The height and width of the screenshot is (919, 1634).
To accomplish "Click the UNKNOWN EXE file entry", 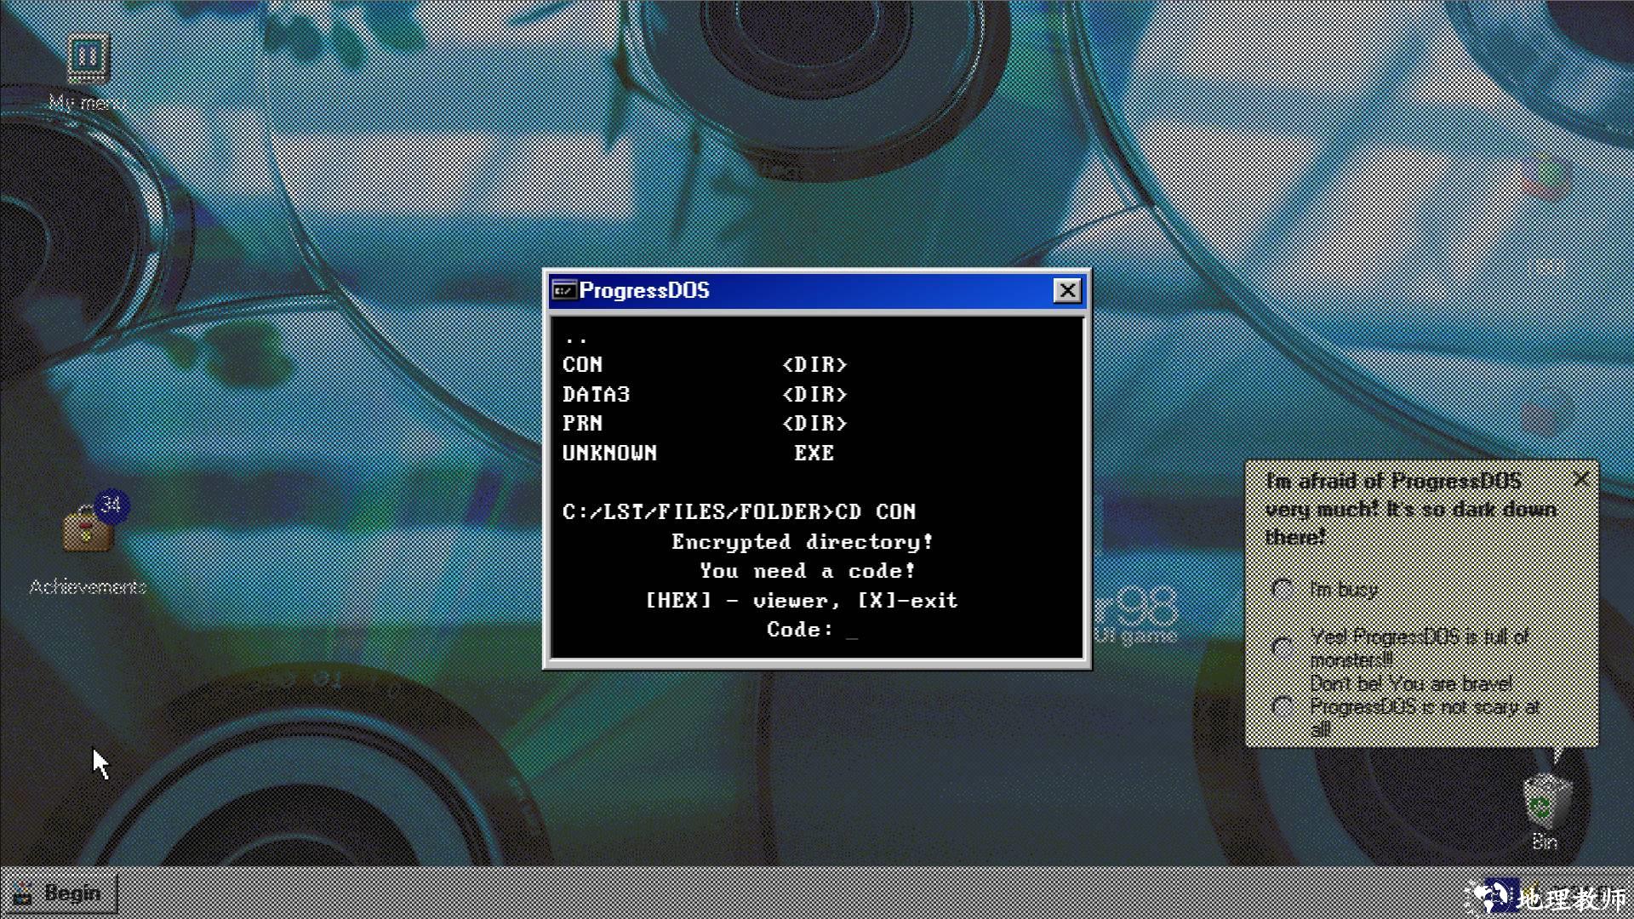I will [609, 454].
